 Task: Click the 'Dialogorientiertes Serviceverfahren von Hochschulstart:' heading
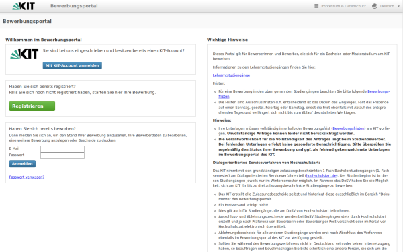click(266, 163)
